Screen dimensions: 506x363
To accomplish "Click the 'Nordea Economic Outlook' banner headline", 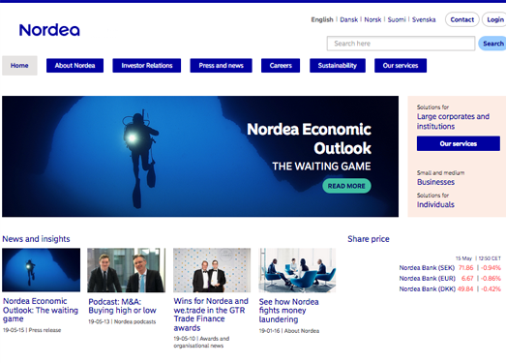I will coord(310,138).
